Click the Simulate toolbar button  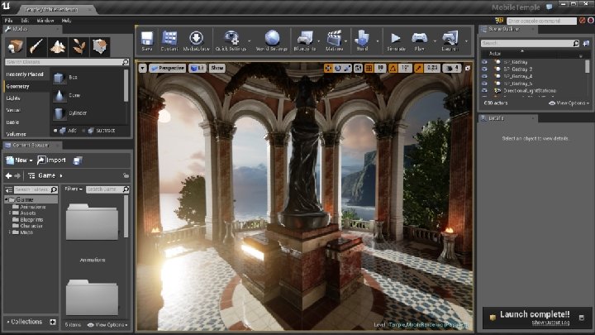click(396, 41)
